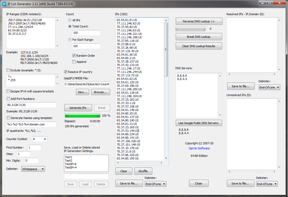Click Reverse DNS Lookup button
The width and height of the screenshot is (288, 197).
click(199, 21)
